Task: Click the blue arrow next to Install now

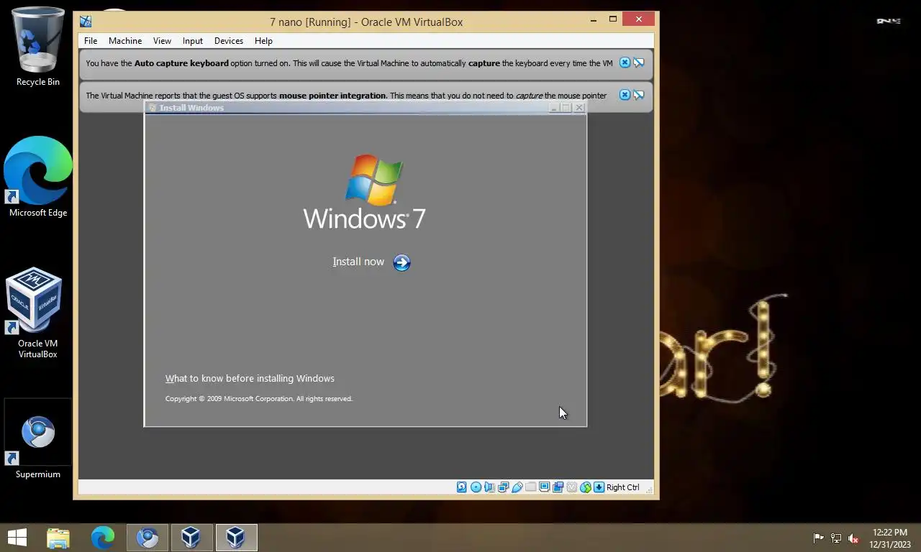Action: tap(401, 262)
